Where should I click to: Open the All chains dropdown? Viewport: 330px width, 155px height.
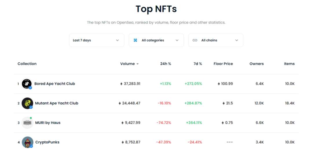tap(216, 40)
